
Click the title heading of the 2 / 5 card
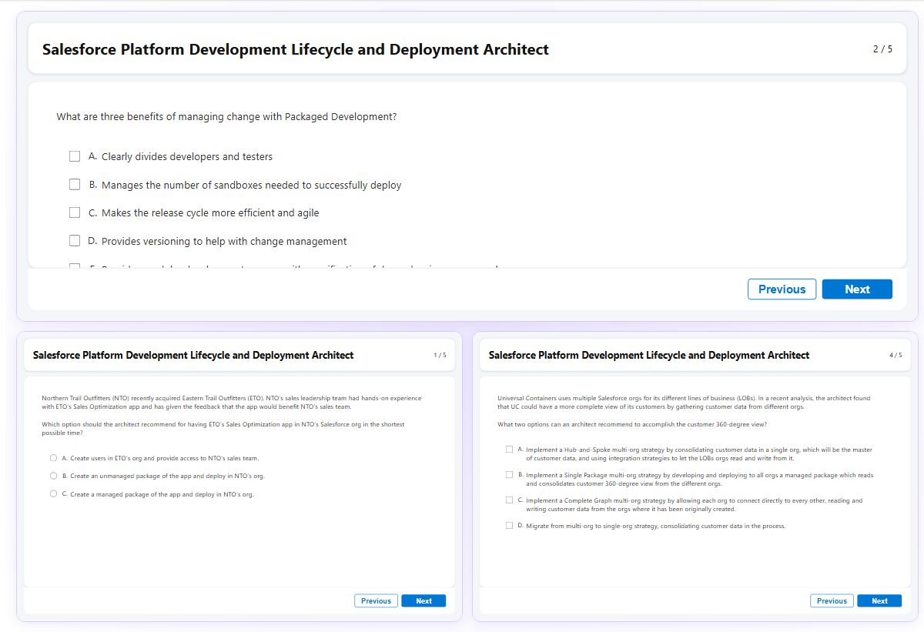coord(296,50)
